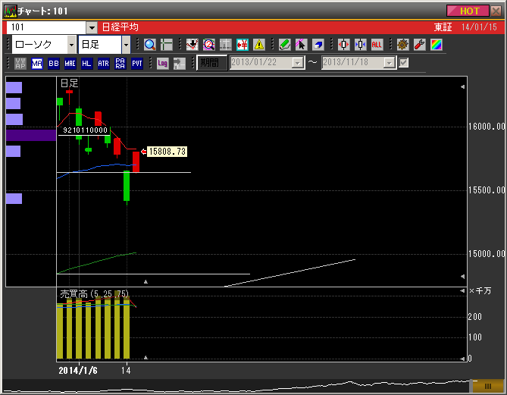
Task: Click the gear configuration icon
Action: pyautogui.click(x=402, y=45)
